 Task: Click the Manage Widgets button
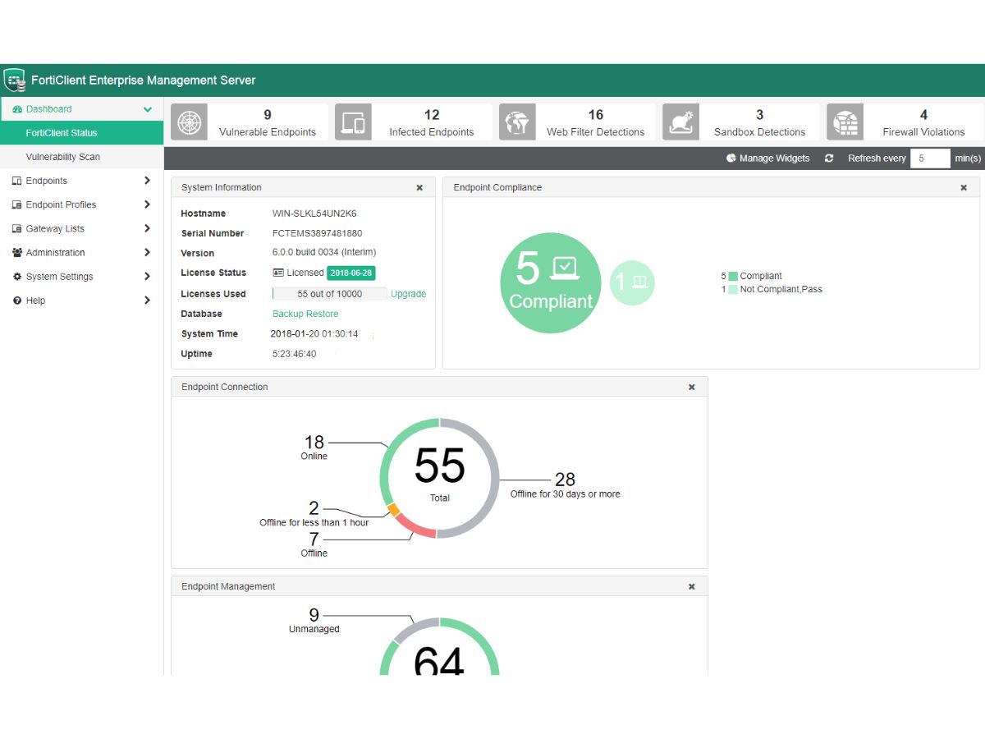[768, 158]
